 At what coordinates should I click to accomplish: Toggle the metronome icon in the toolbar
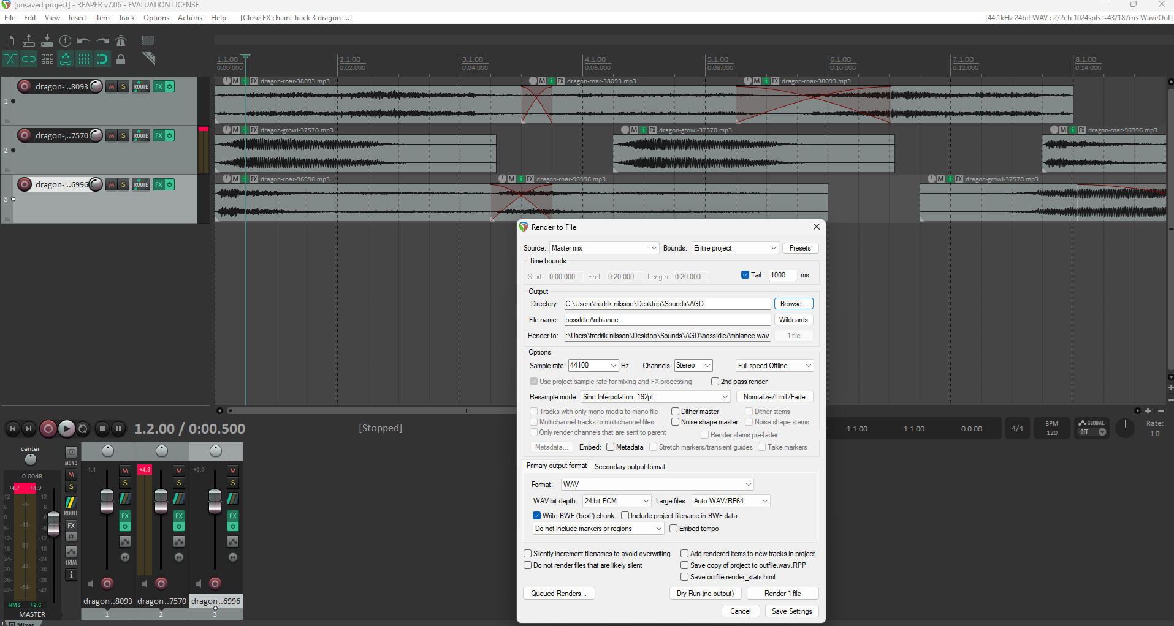[x=121, y=41]
